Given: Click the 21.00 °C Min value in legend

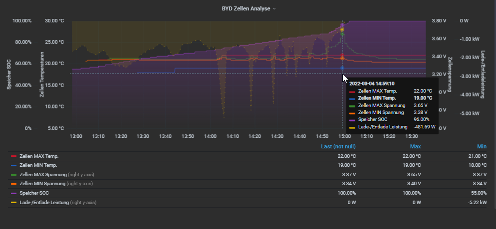Looking at the screenshot, I should [477, 156].
